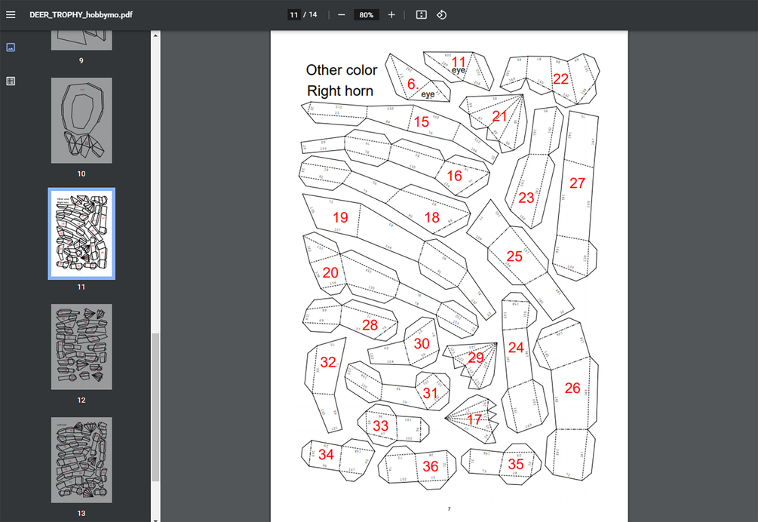Click the 'Other color Right horn' text
The width and height of the screenshot is (758, 522).
coord(341,80)
